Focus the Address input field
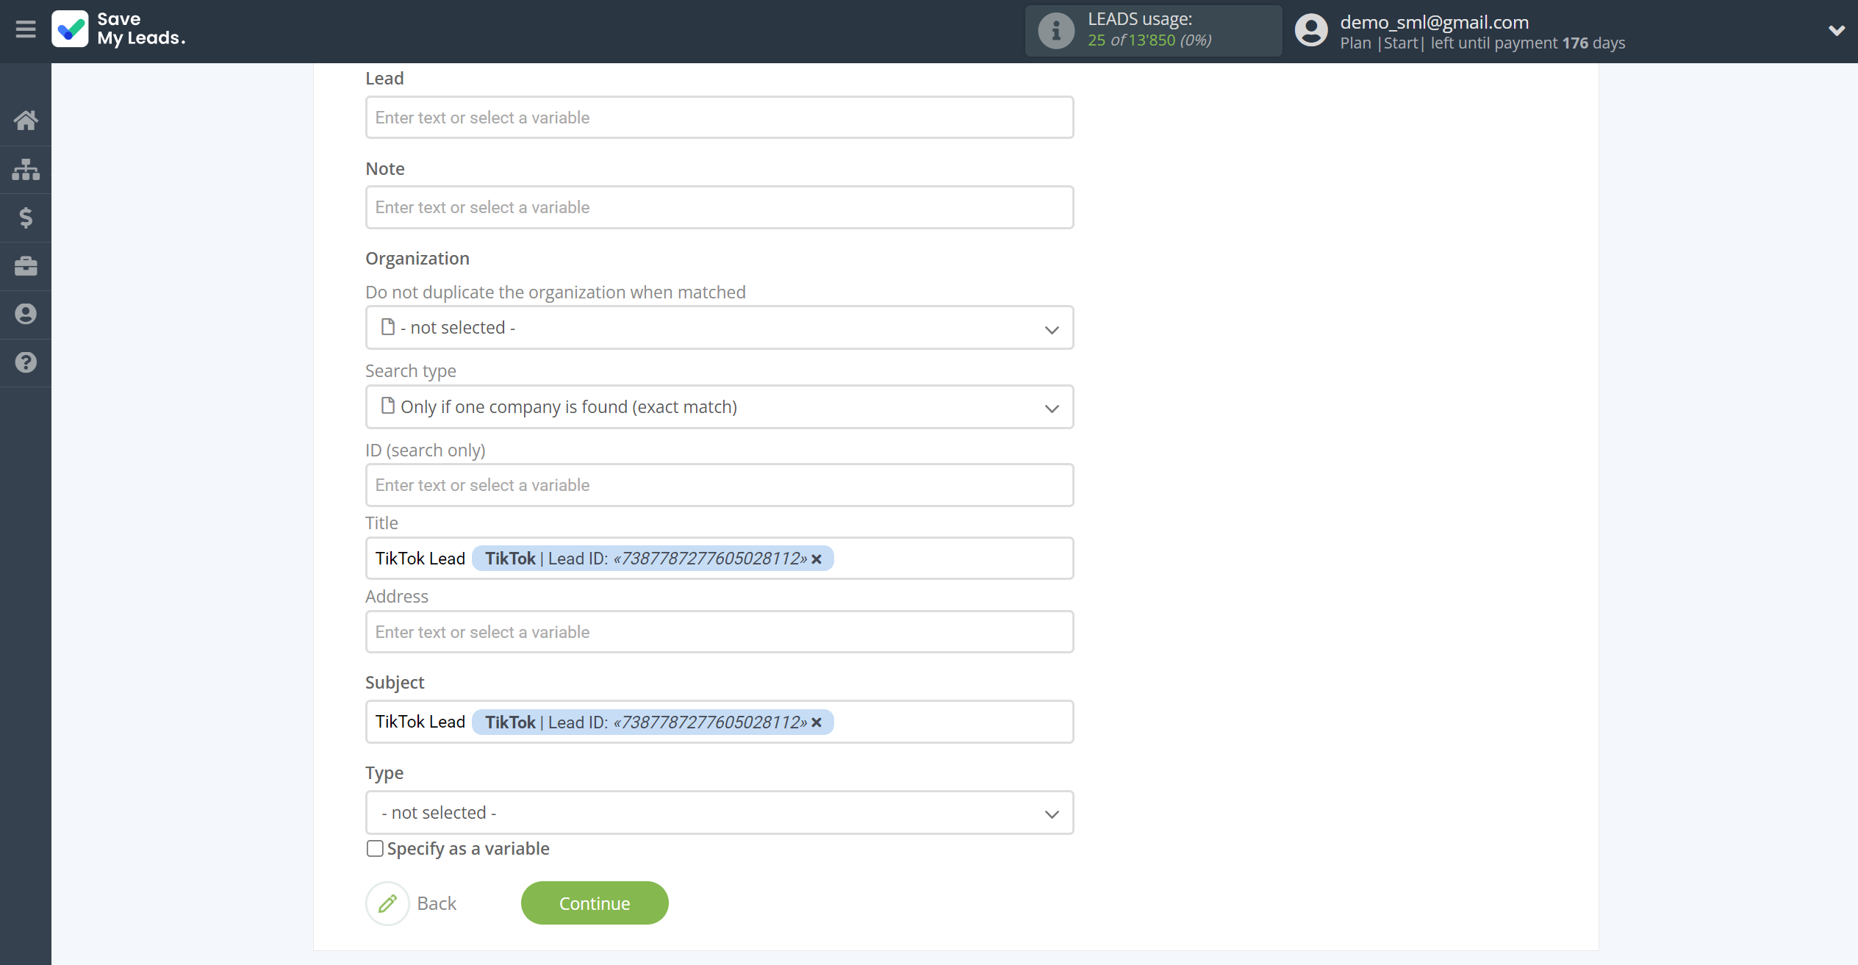 pyautogui.click(x=720, y=632)
